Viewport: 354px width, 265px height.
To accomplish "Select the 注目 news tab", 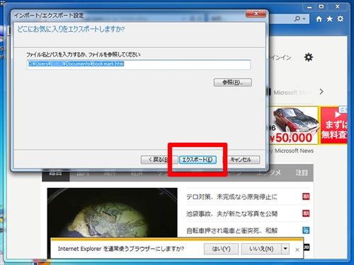I will coord(302,173).
